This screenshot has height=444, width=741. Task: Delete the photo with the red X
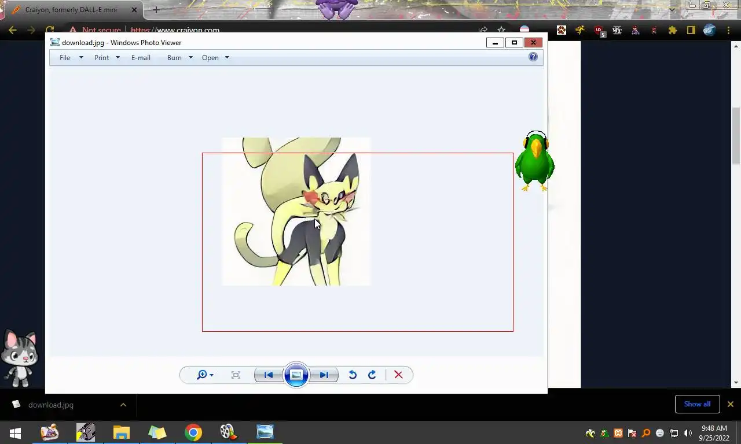[398, 375]
